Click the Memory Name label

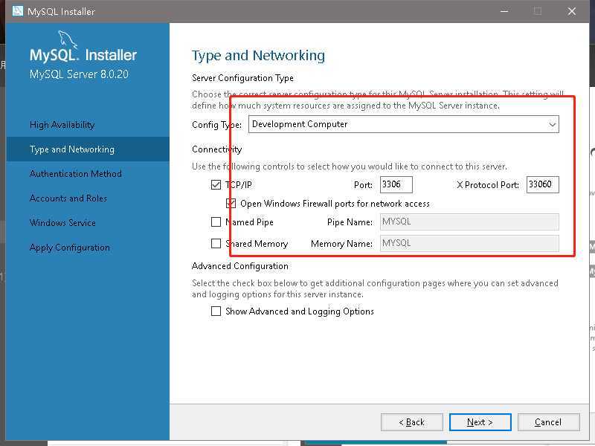coord(341,244)
